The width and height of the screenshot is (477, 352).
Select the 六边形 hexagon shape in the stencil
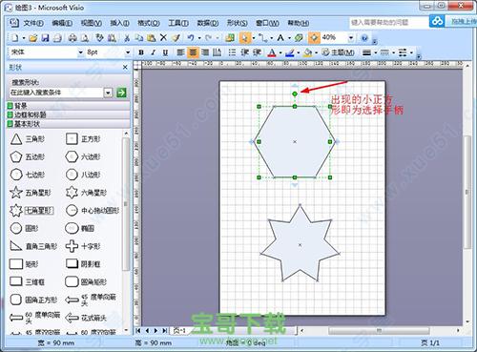[83, 156]
